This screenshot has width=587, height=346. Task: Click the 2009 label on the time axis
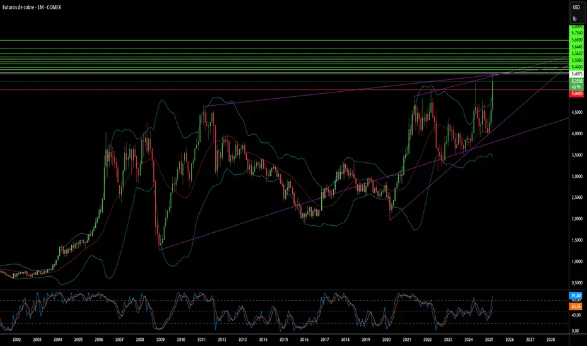coord(161,340)
